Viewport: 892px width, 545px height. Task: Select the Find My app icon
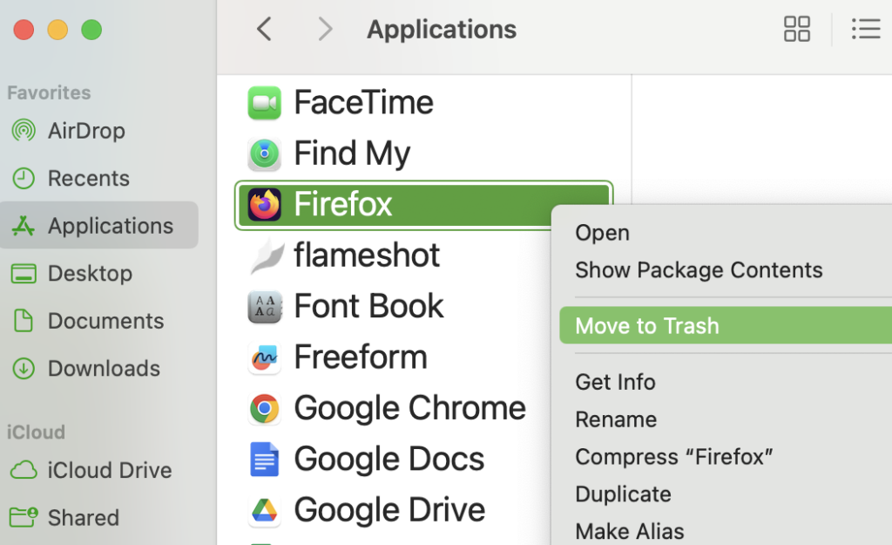(x=266, y=153)
